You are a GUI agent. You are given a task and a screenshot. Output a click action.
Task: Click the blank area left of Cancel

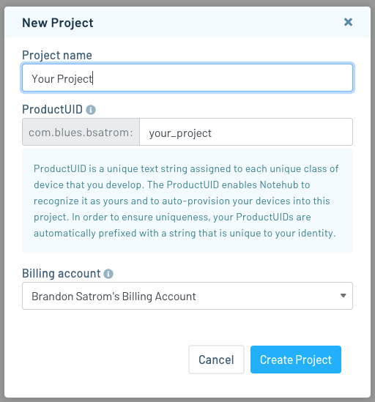pos(105,360)
